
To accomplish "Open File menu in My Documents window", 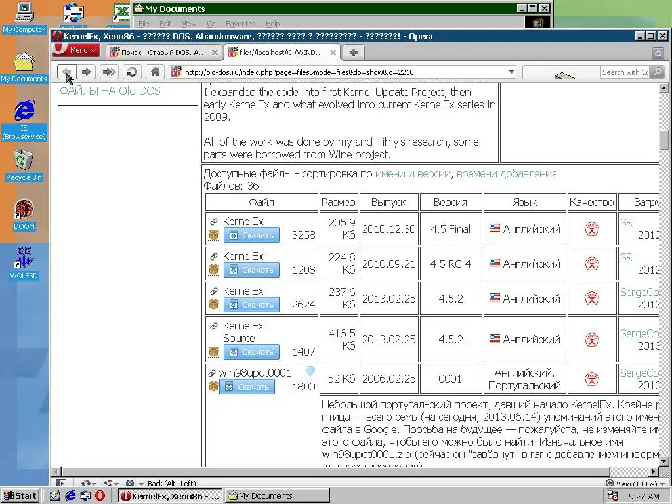I will [144, 24].
